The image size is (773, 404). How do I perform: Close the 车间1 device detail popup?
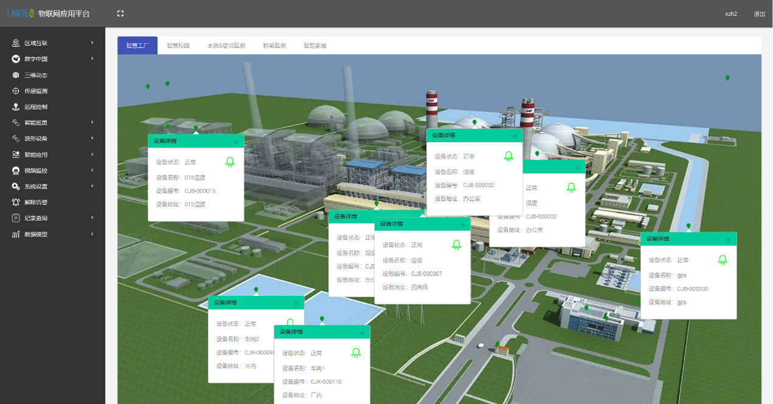(362, 333)
